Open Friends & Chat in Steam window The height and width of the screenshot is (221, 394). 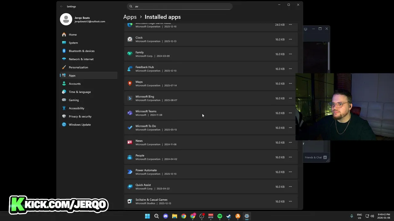click(316, 157)
